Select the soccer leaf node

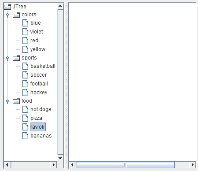pos(39,75)
